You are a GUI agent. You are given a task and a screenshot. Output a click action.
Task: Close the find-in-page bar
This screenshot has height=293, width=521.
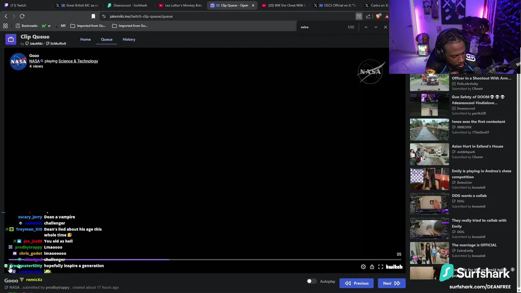coord(385,27)
